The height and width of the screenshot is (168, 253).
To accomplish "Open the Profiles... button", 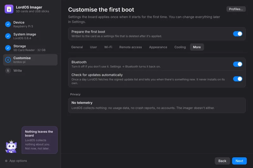I will [x=236, y=9].
